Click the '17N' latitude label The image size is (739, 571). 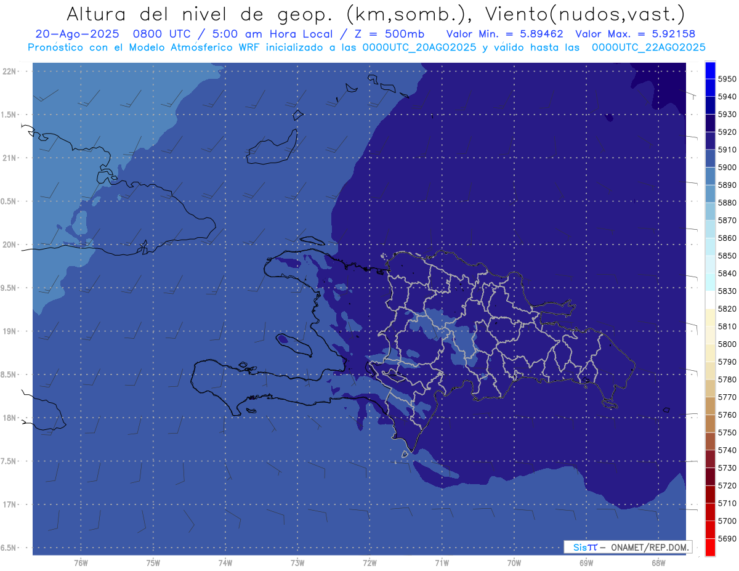point(9,504)
